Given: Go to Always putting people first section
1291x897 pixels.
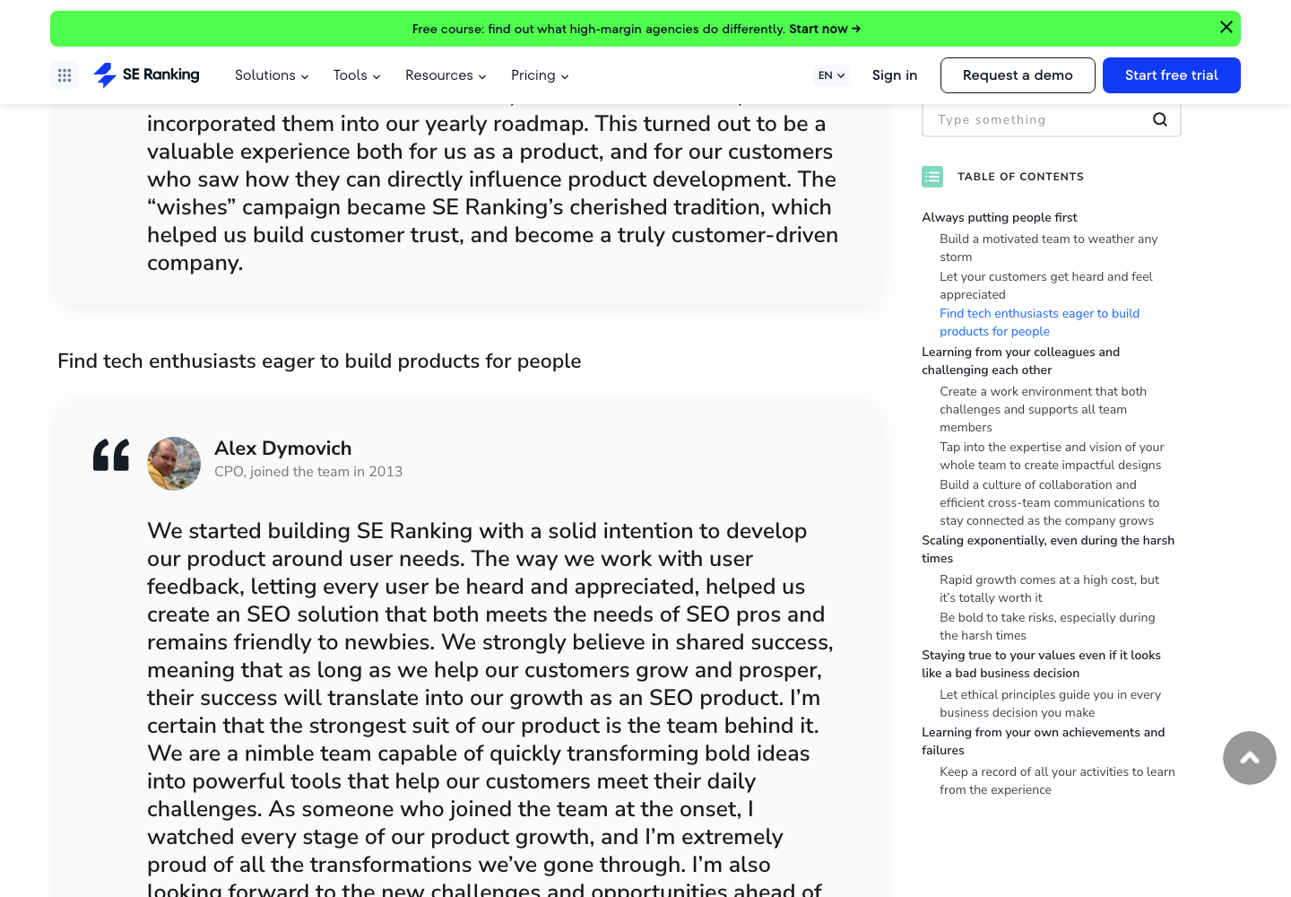Looking at the screenshot, I should point(1000,217).
